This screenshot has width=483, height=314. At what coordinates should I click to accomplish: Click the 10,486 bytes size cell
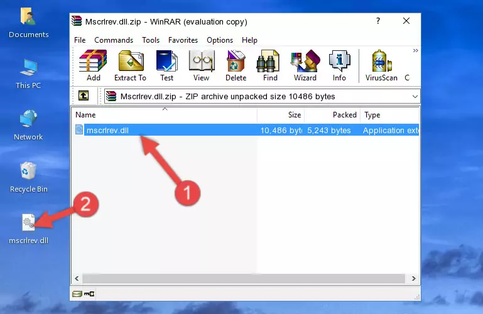pos(281,130)
